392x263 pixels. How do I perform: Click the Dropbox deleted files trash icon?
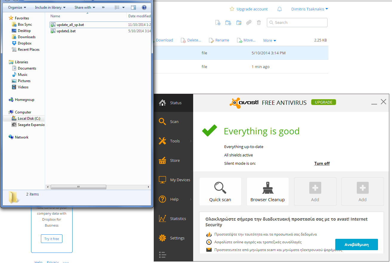click(259, 22)
